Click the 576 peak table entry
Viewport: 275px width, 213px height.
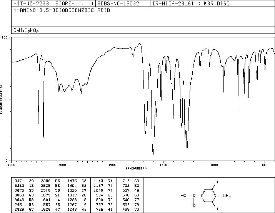tap(131, 195)
